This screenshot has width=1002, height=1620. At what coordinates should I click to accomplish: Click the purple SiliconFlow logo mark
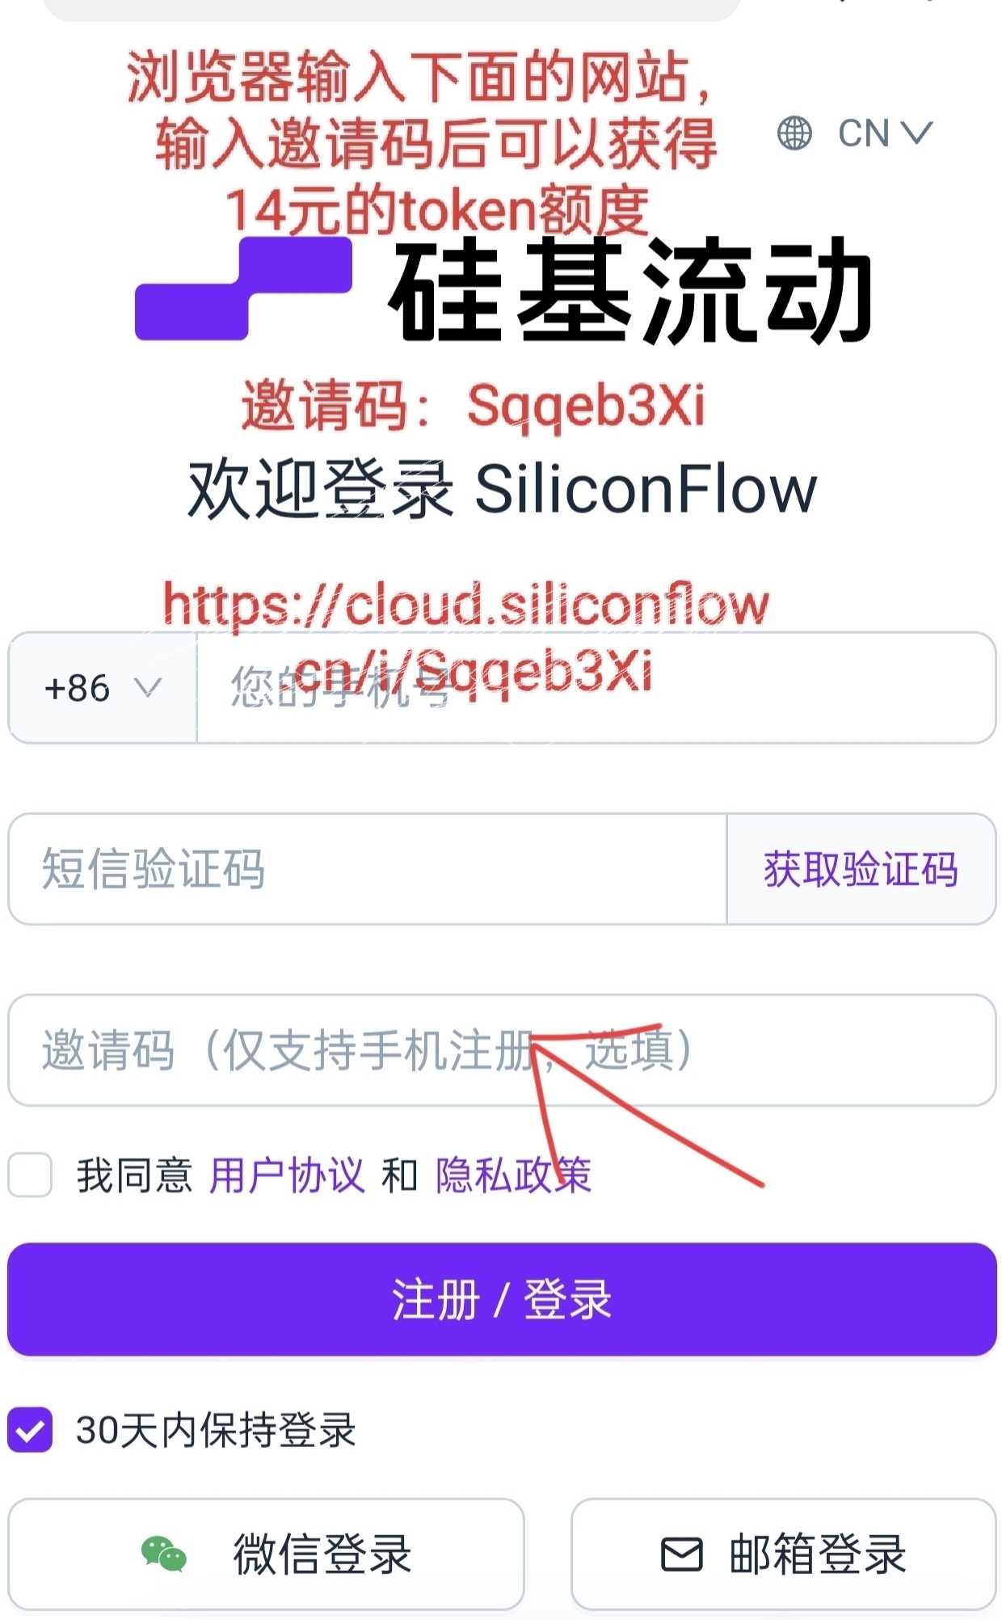point(243,288)
